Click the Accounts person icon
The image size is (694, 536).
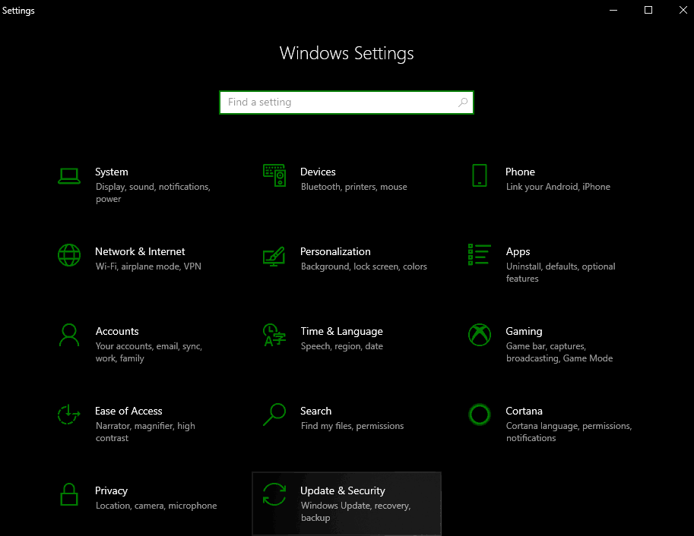click(69, 335)
